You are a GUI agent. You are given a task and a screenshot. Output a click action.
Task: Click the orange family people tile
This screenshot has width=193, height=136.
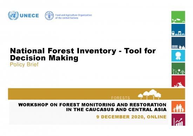click(178, 107)
